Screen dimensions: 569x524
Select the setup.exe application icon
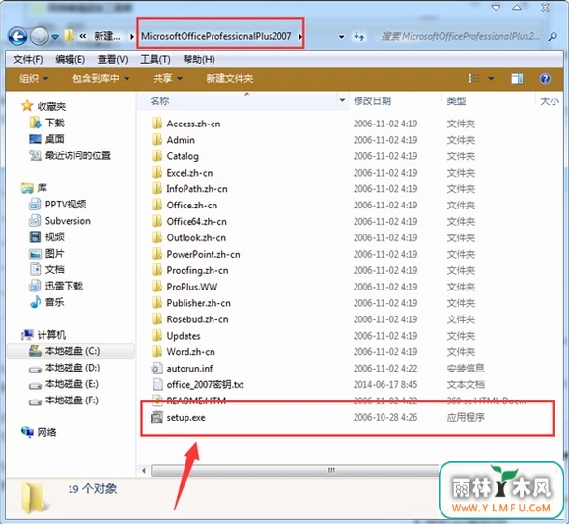[156, 417]
